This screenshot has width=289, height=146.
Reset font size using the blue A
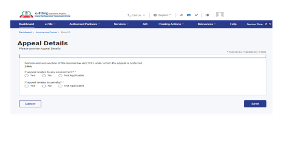tap(189, 15)
